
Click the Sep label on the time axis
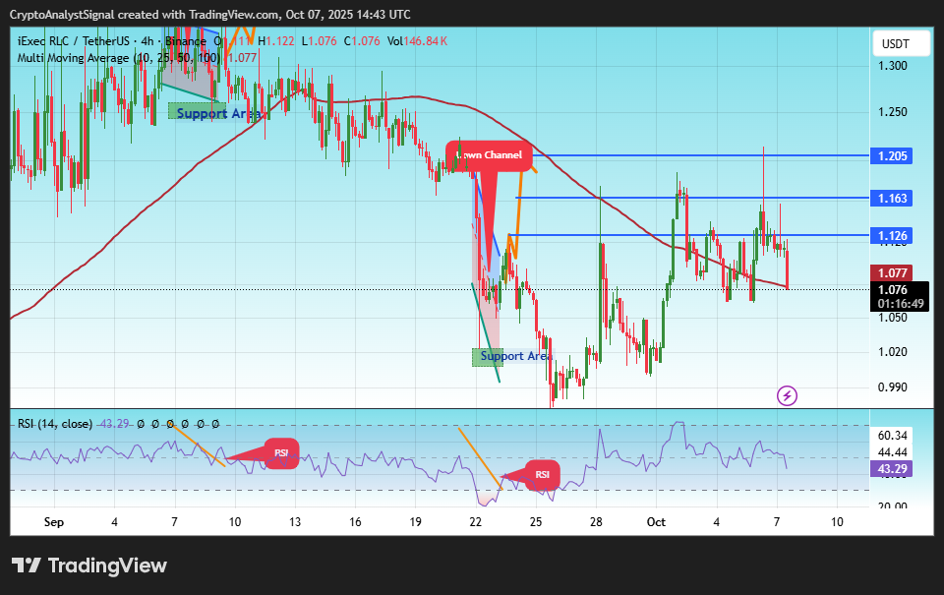pyautogui.click(x=53, y=522)
